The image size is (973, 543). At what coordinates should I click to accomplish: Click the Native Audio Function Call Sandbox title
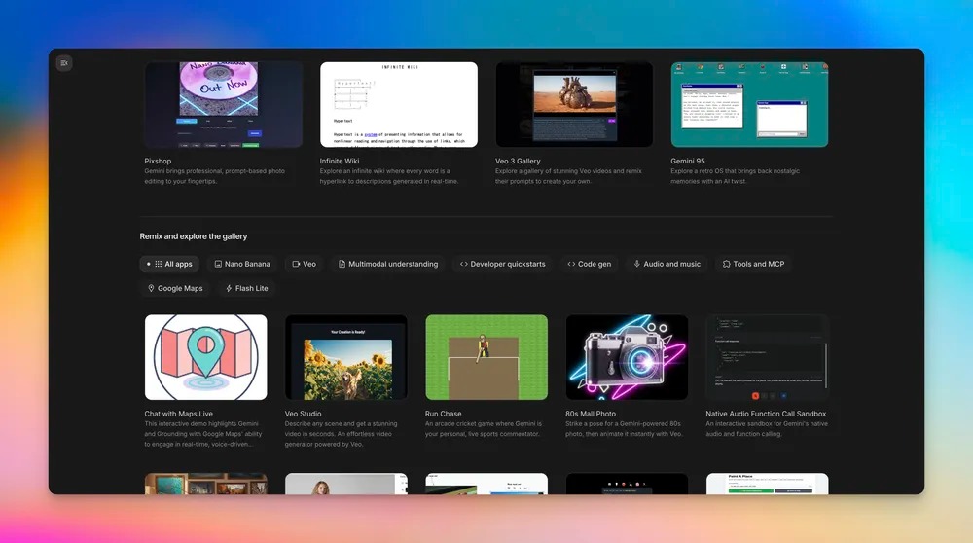[766, 414]
